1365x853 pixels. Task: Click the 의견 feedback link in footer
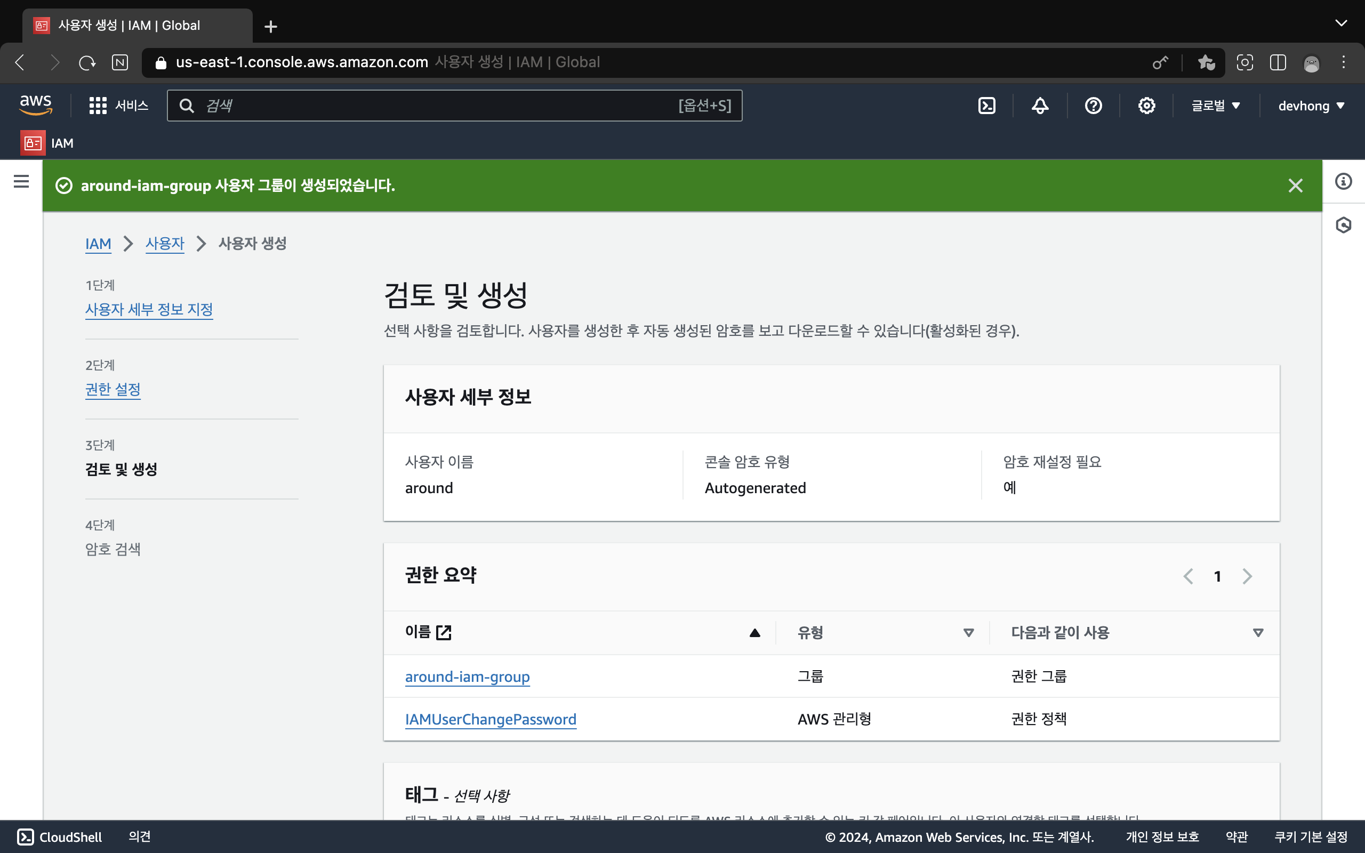click(x=139, y=836)
